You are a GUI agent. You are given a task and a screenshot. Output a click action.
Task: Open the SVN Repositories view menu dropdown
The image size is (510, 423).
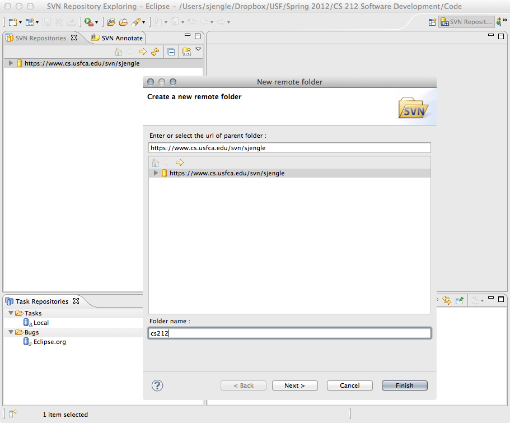[x=198, y=49]
